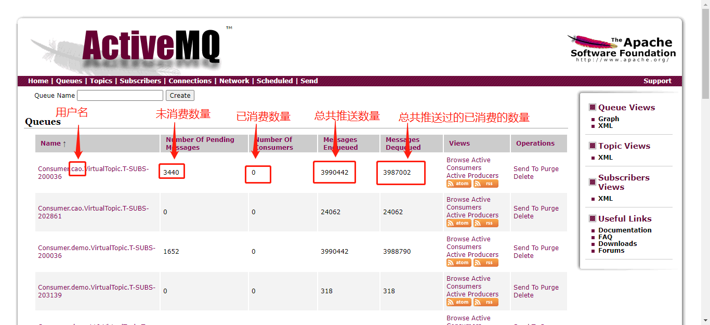Delete the Consumer.cao T-SUBS-200036 queue
This screenshot has height=325, width=710.
click(x=523, y=177)
